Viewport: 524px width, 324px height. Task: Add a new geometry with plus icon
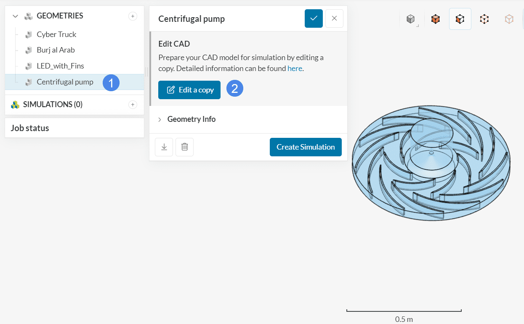point(133,16)
